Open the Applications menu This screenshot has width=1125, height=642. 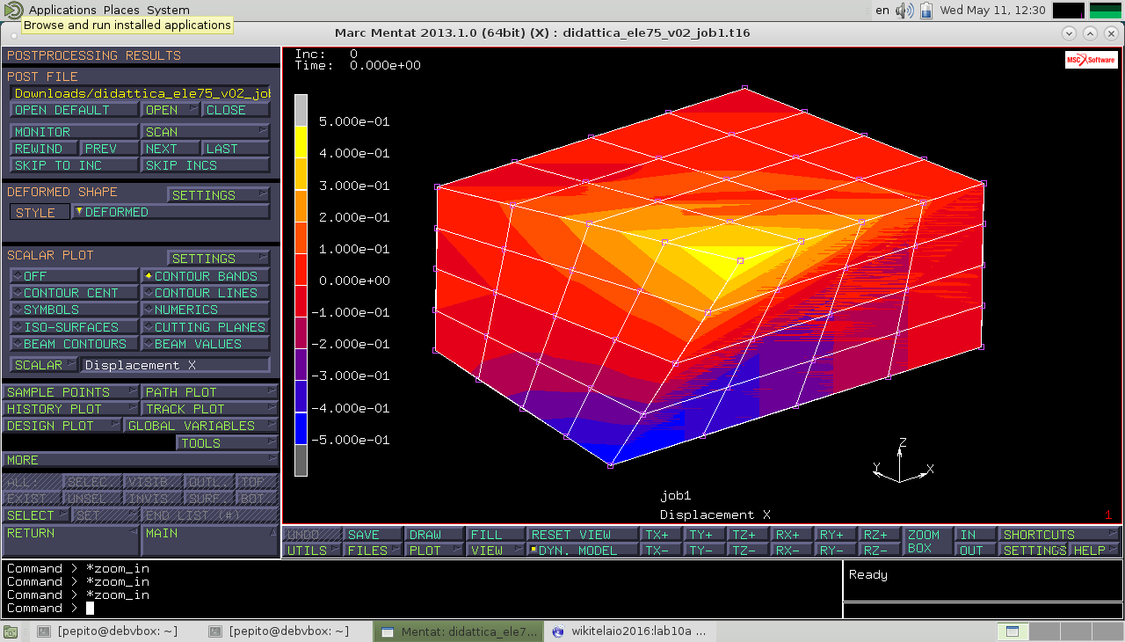[x=62, y=10]
